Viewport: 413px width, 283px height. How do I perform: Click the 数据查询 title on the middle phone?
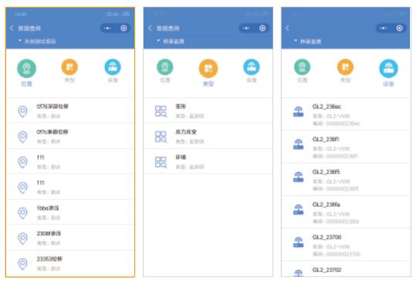(168, 28)
